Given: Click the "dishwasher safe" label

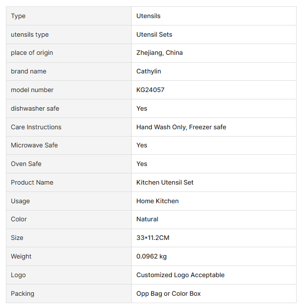Looking at the screenshot, I should [35, 109].
